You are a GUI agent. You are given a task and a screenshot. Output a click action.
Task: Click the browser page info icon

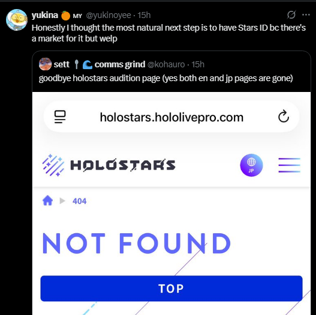60,117
